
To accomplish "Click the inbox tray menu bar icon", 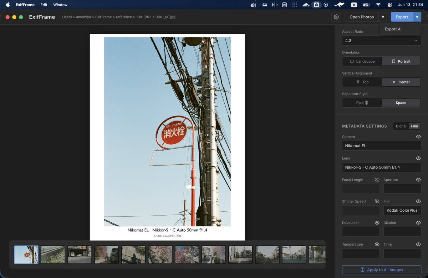I will click(265, 5).
